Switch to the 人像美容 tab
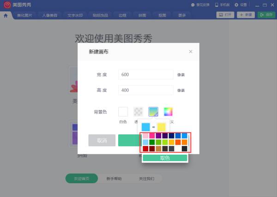Image resolution: width=277 pixels, height=197 pixels. point(50,16)
